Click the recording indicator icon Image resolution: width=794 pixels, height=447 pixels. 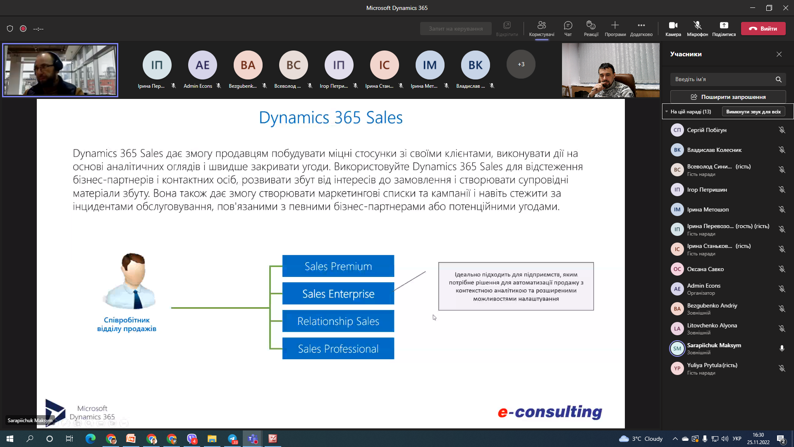click(23, 29)
